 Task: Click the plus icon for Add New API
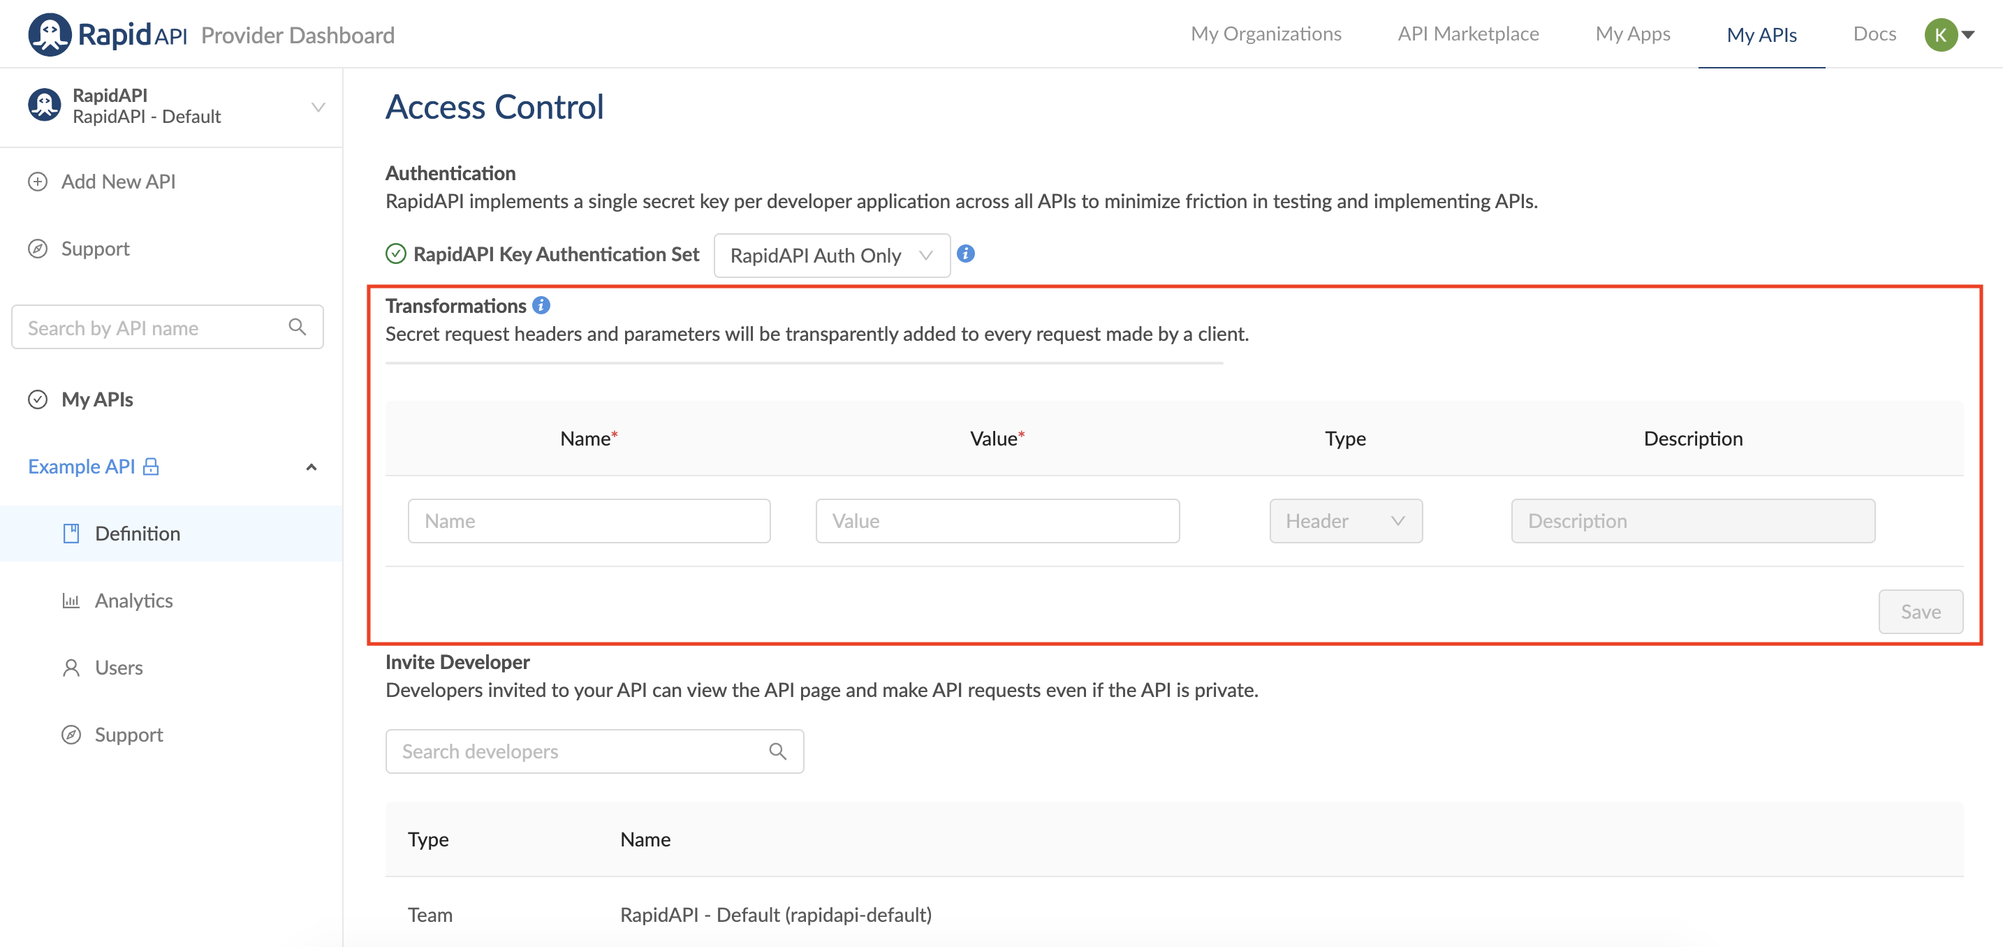click(x=37, y=181)
